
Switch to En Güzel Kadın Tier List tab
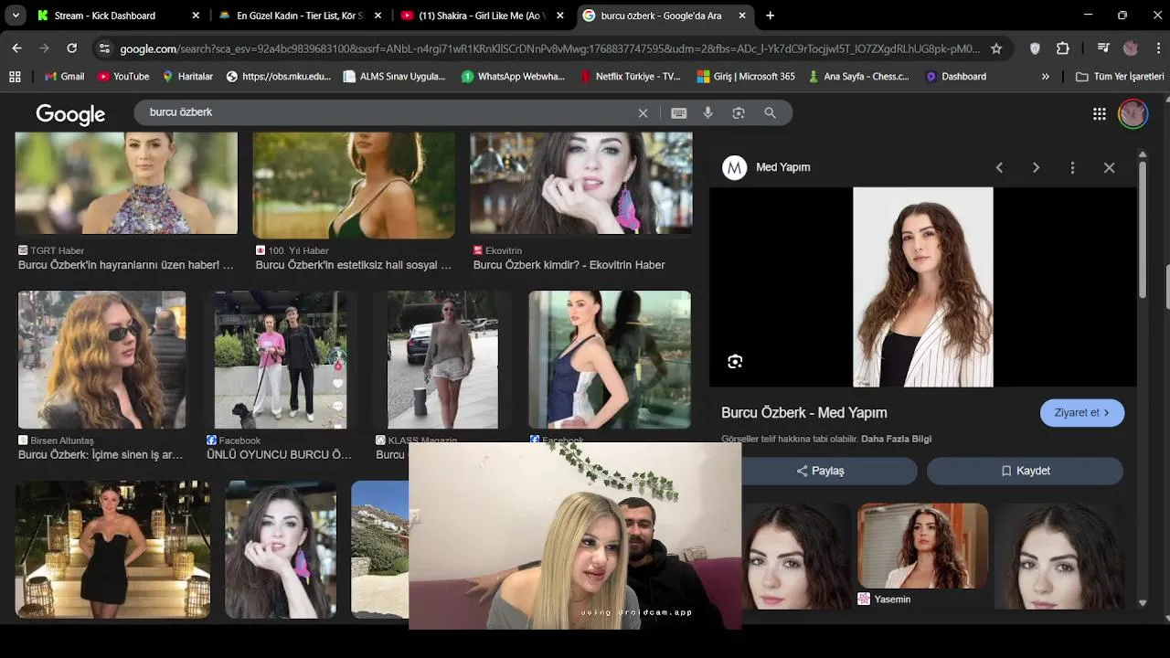300,16
